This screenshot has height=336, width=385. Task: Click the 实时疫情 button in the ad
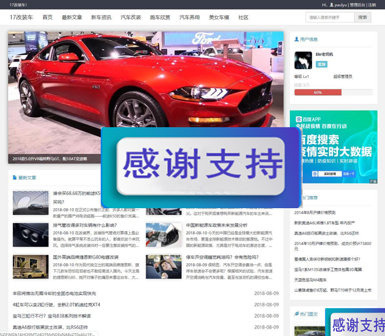pos(330,174)
